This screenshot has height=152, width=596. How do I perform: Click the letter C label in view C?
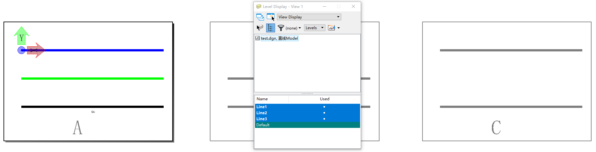tap(496, 127)
